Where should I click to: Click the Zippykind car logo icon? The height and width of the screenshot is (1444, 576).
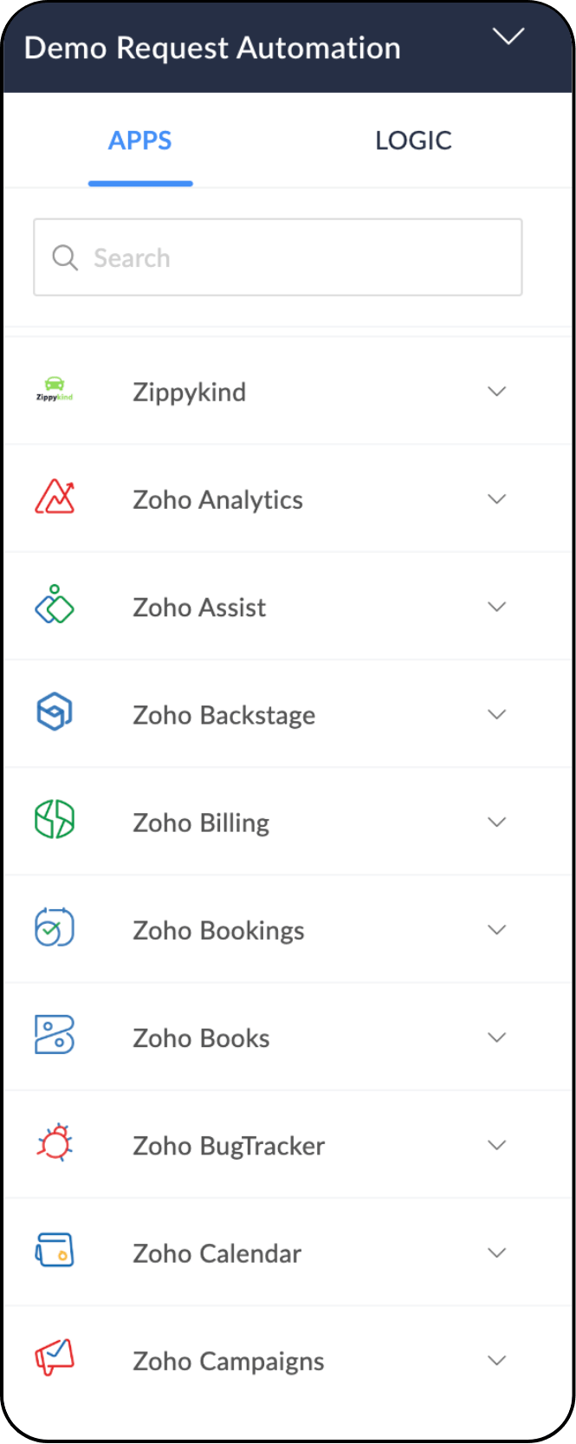pyautogui.click(x=55, y=390)
